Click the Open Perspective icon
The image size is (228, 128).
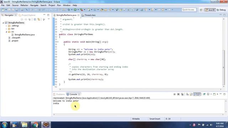[201, 10]
